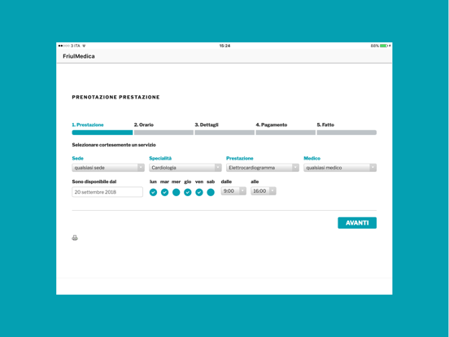Click the PRENOTAZIONE PRESTAZIONE heading

coord(116,97)
